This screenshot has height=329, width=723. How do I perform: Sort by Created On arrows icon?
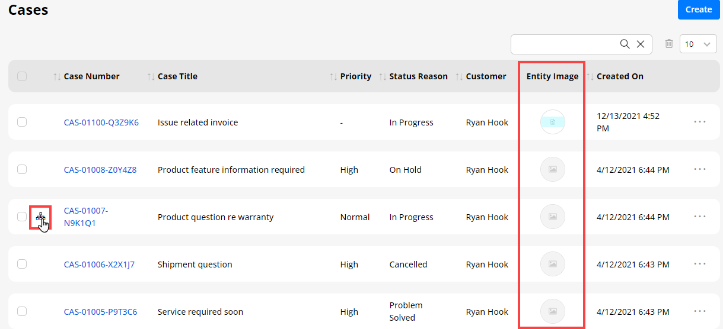[590, 76]
